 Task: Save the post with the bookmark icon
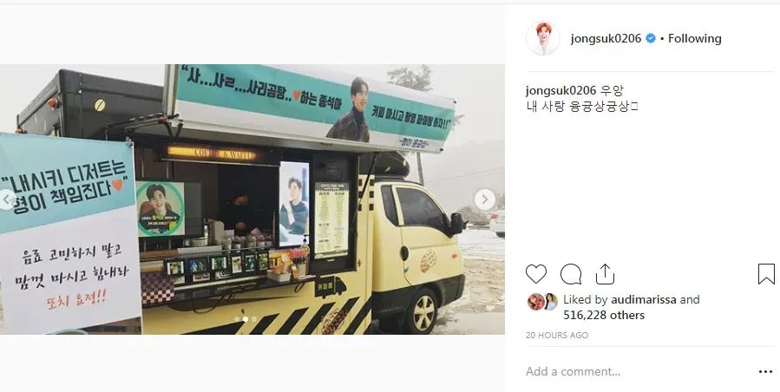coord(766,274)
